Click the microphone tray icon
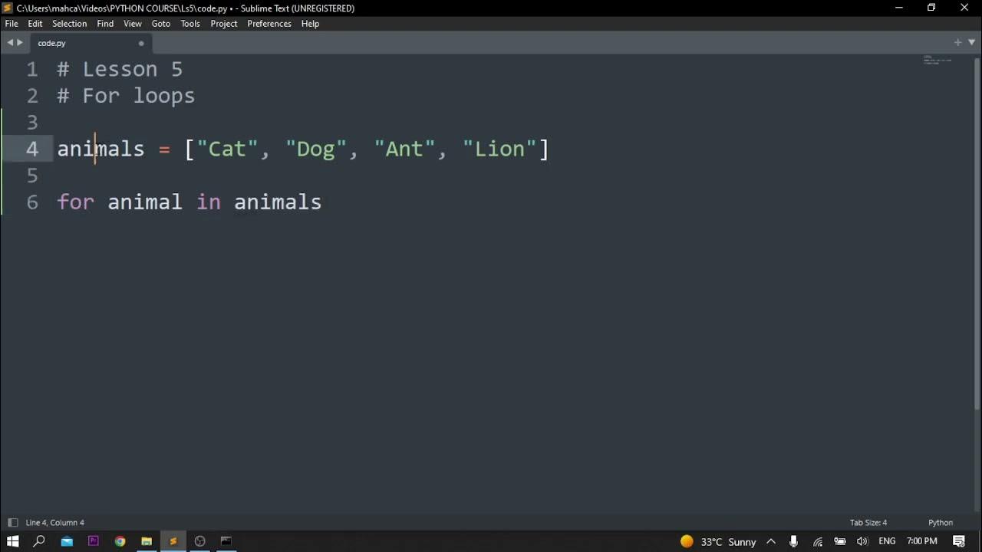Viewport: 982px width, 552px height. coord(794,541)
